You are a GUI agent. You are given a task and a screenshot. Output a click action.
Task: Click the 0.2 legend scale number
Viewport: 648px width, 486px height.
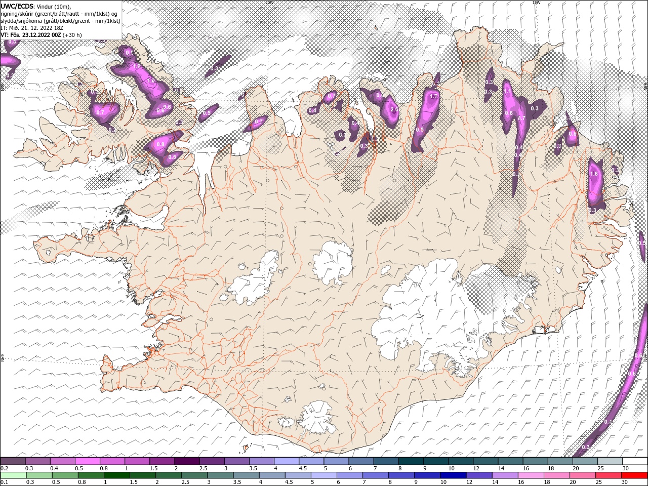(x=4, y=468)
